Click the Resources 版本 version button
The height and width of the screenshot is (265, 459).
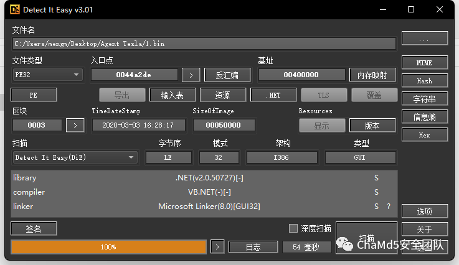(372, 126)
